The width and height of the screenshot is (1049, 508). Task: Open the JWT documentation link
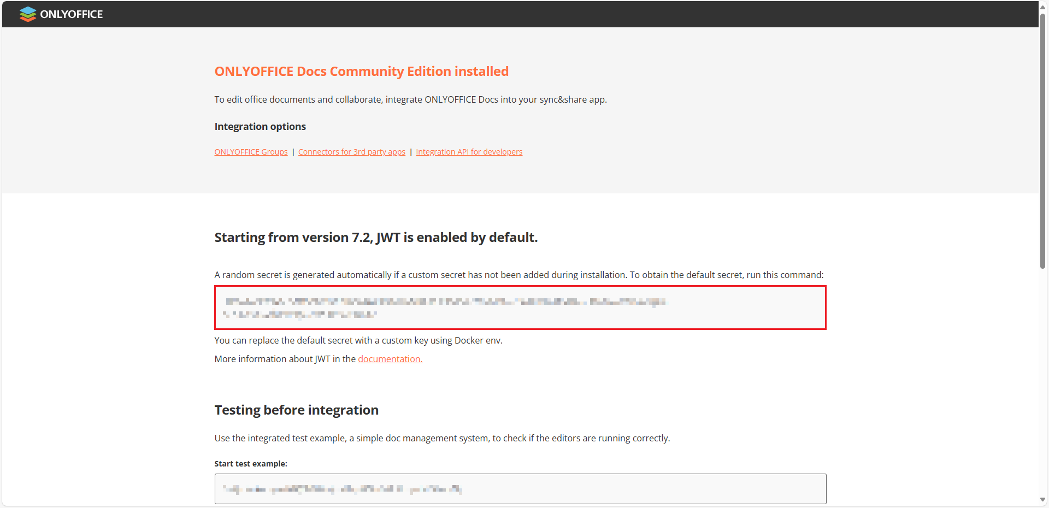(x=390, y=359)
